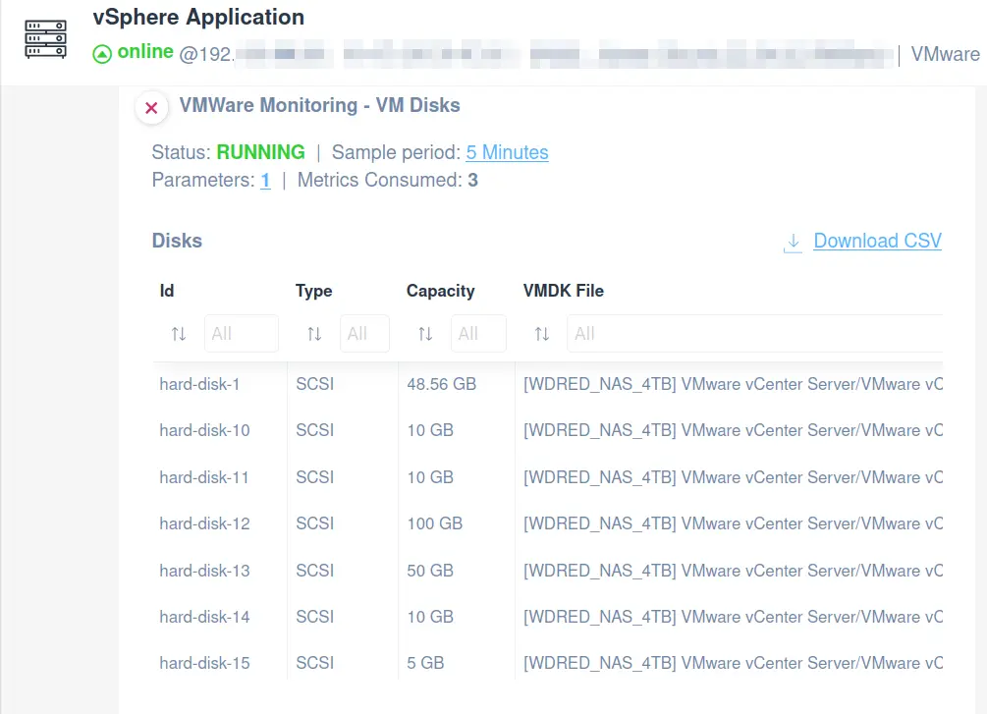Change sample period via 5 Minutes link
This screenshot has width=987, height=714.
point(507,152)
